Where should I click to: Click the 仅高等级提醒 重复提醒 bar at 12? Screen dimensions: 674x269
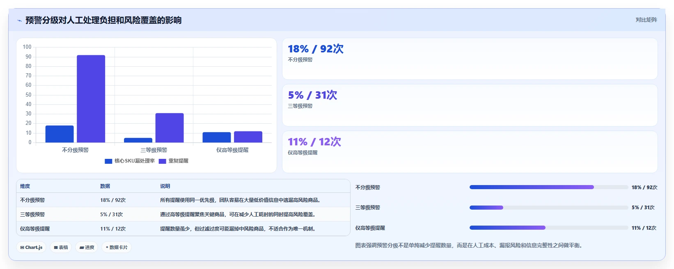tap(248, 137)
